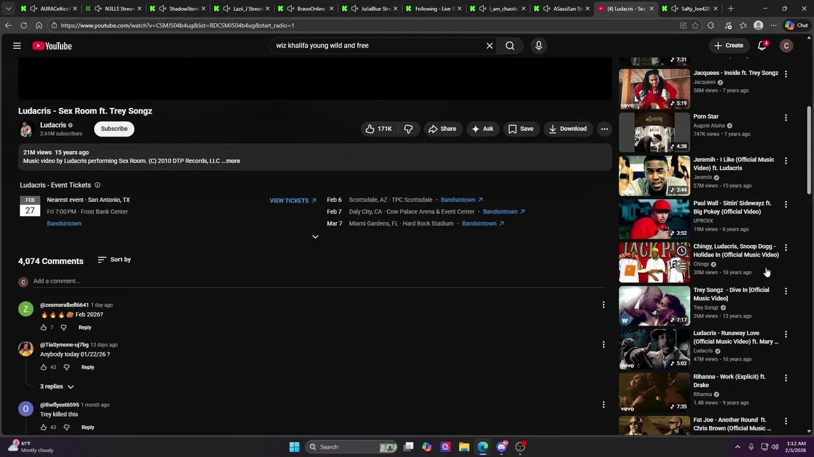
Task: Dislike comment by @zesmeralbell6641
Action: click(x=64, y=328)
